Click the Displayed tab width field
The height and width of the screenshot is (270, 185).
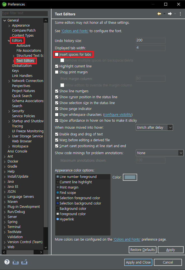coord(151,48)
